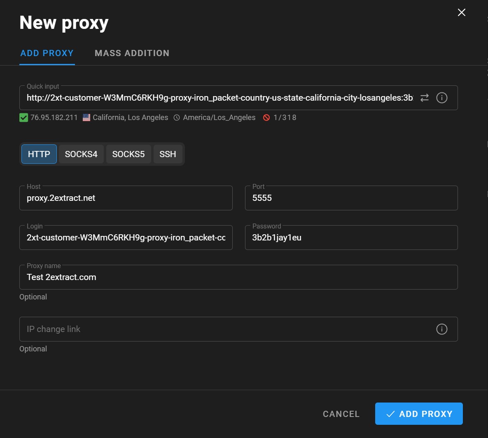Click the red blocked icon beside 1/318
The height and width of the screenshot is (438, 488).
click(266, 118)
